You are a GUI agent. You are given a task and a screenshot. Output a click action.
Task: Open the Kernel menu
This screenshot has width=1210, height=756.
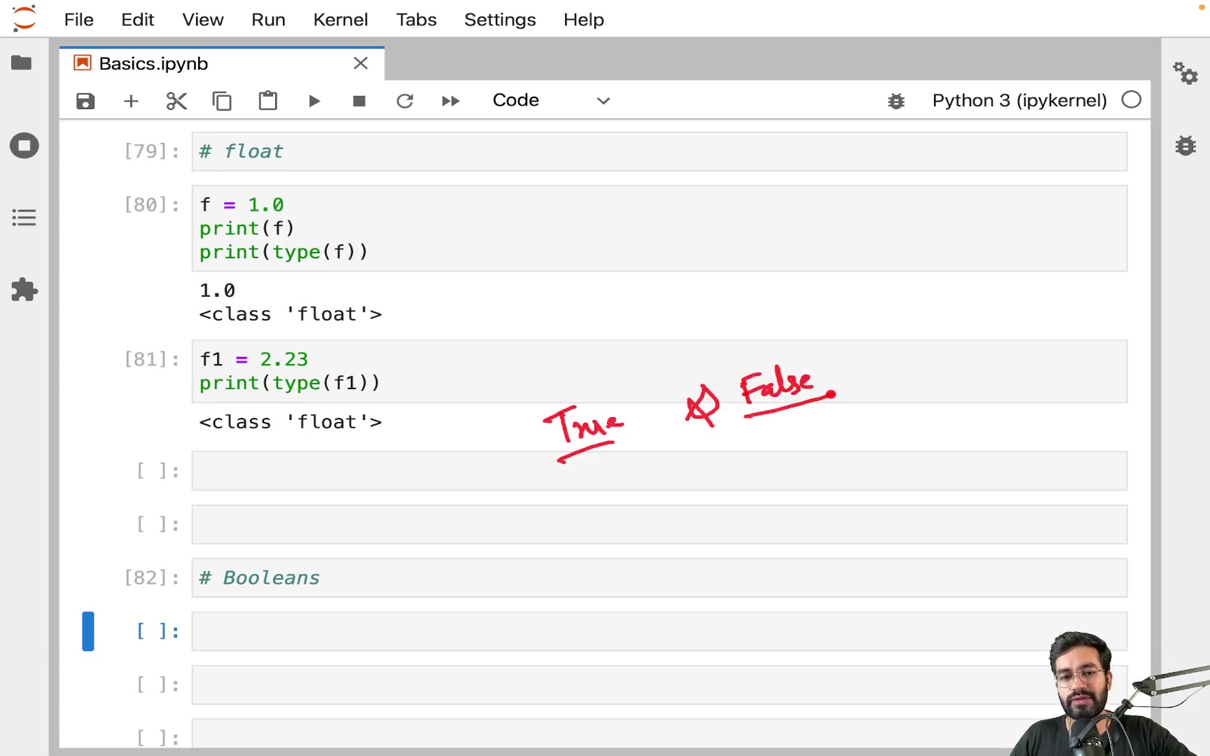pyautogui.click(x=341, y=20)
